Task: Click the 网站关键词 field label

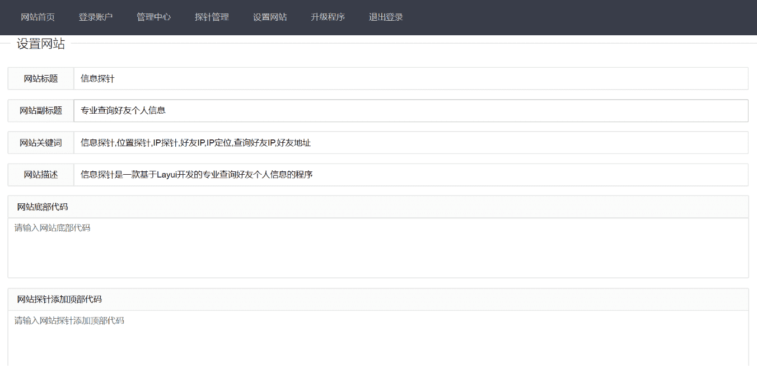Action: [x=40, y=143]
